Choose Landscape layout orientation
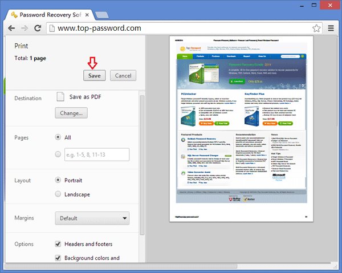 [x=58, y=194]
